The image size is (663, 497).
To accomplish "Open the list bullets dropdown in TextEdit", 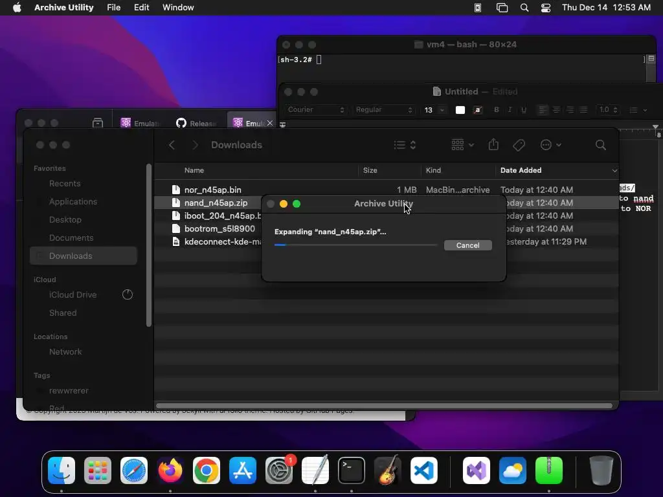I will pyautogui.click(x=638, y=110).
